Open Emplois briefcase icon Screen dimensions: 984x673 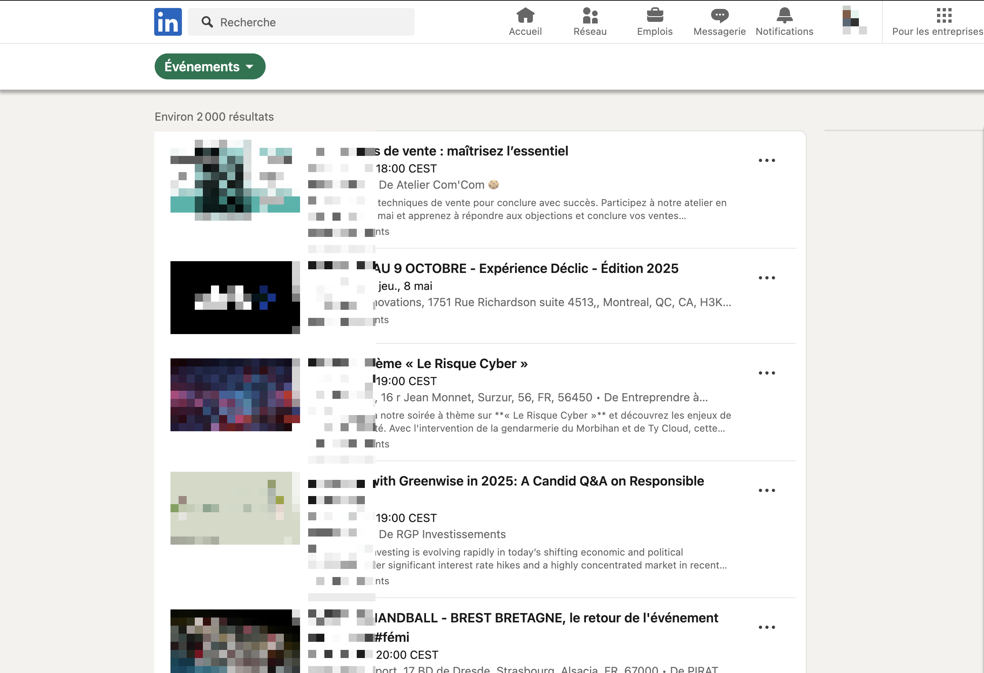click(x=655, y=16)
